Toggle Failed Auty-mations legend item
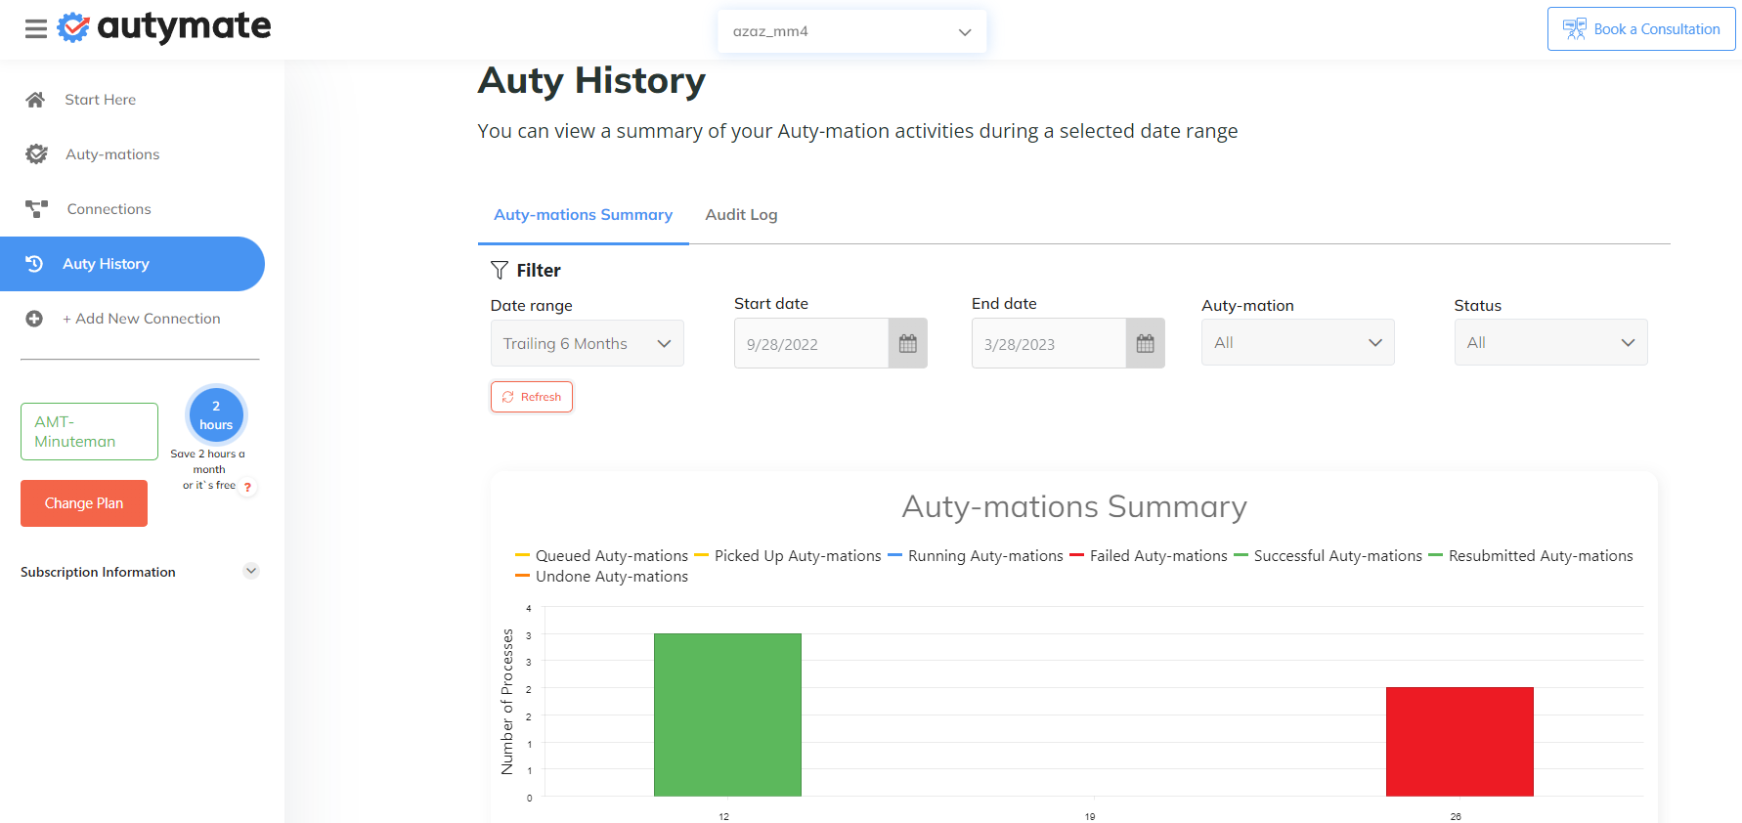Screen dimensions: 1742x823 coord(1148,556)
